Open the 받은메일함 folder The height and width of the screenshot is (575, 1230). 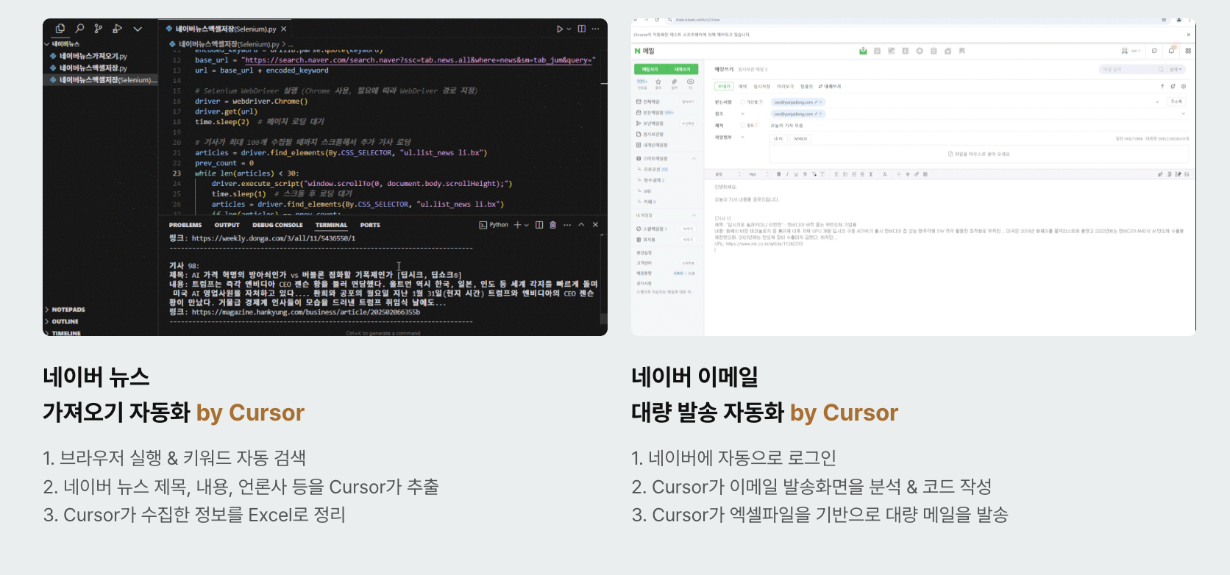(654, 113)
